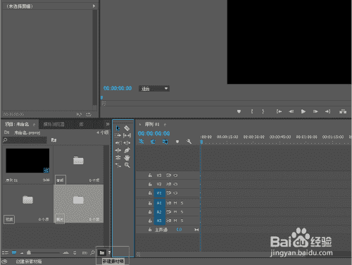Select the Zoom magnifier tool
Screen dimensions: 352x265
click(x=127, y=165)
